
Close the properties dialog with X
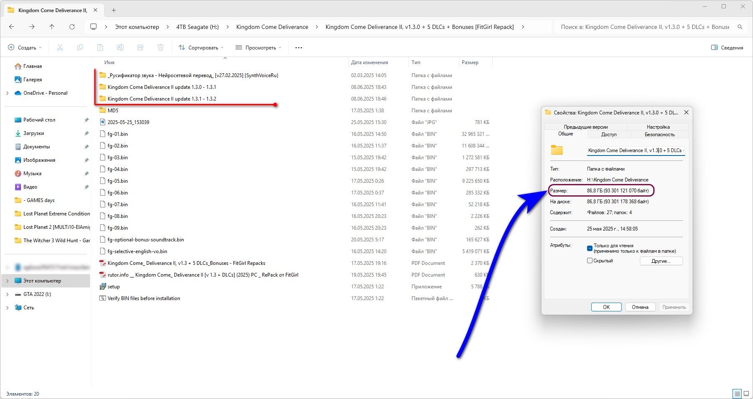coord(686,112)
